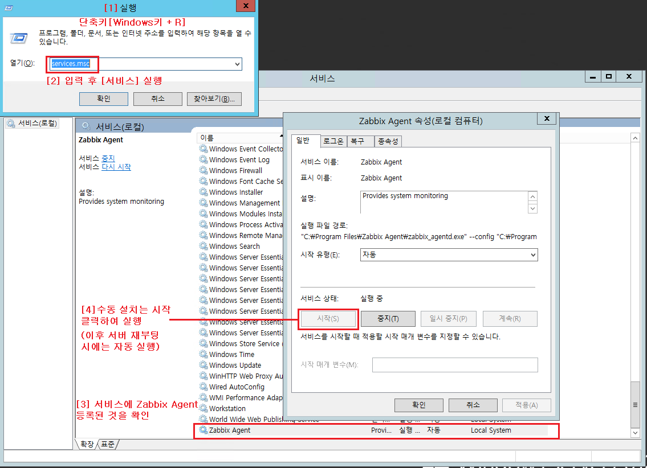
Task: Click the Run dialog program icon
Action: [x=19, y=39]
